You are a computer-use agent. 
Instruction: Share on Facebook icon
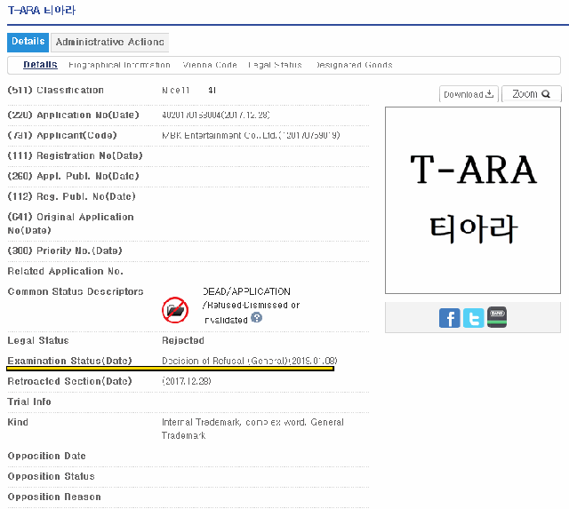click(449, 318)
